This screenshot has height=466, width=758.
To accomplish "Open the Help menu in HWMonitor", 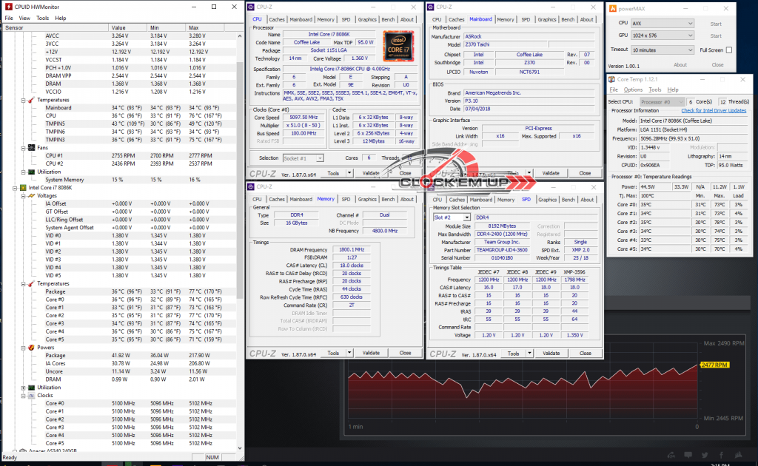I will tap(61, 18).
